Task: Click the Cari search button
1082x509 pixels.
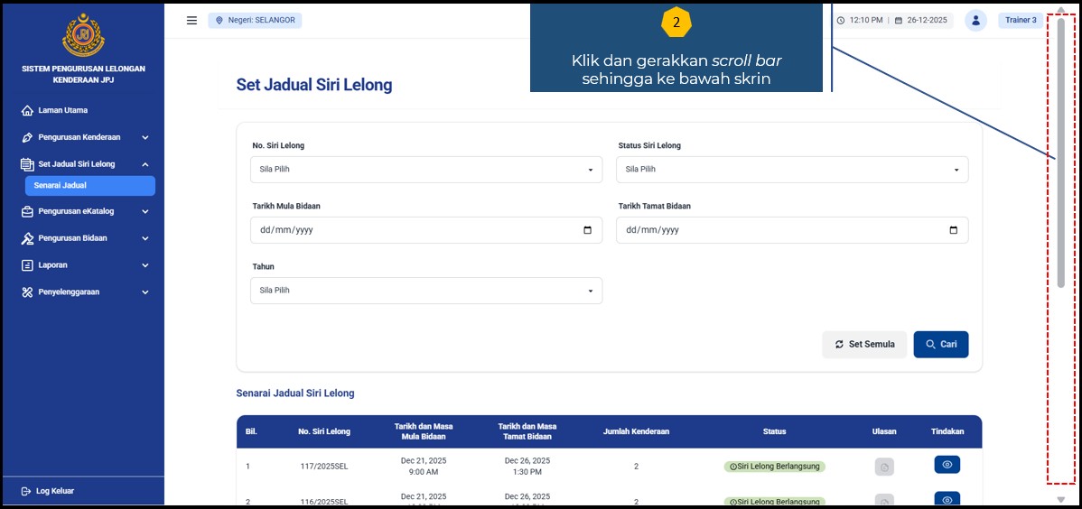Action: [x=940, y=344]
